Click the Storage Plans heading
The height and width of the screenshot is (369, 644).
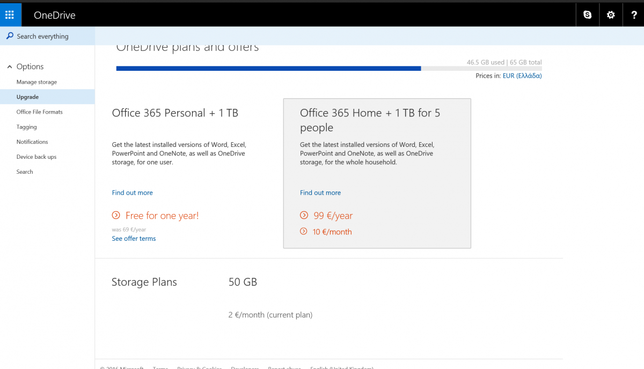pos(144,282)
